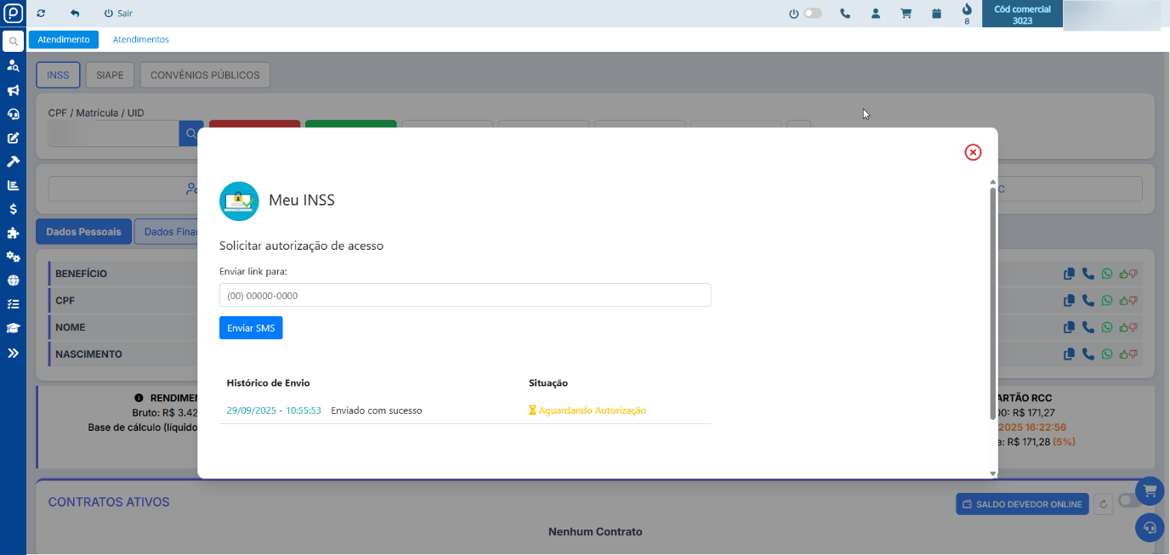Open the shopping cart icon in header
This screenshot has height=555, width=1170.
(906, 14)
